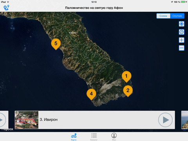
Task: Zoom in with the plus button
Action: click(181, 40)
